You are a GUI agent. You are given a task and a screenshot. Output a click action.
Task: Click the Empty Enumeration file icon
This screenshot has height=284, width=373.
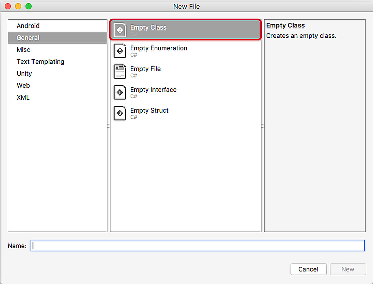[x=120, y=51]
